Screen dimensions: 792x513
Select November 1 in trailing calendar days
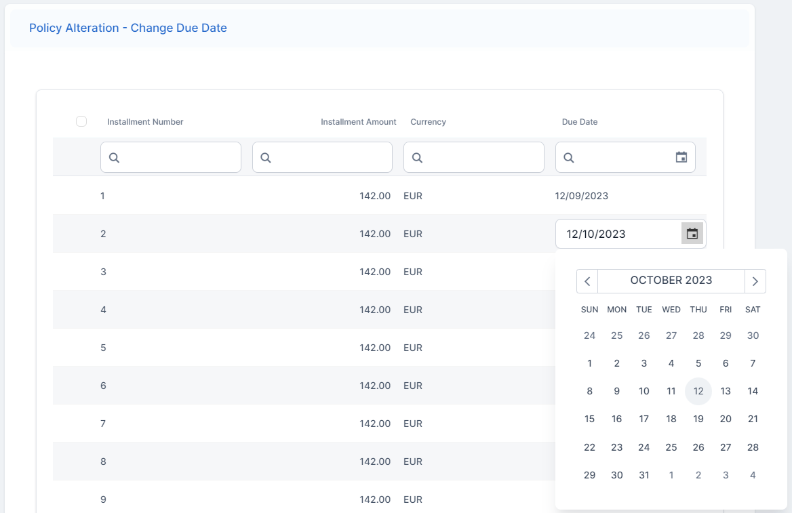coord(671,475)
